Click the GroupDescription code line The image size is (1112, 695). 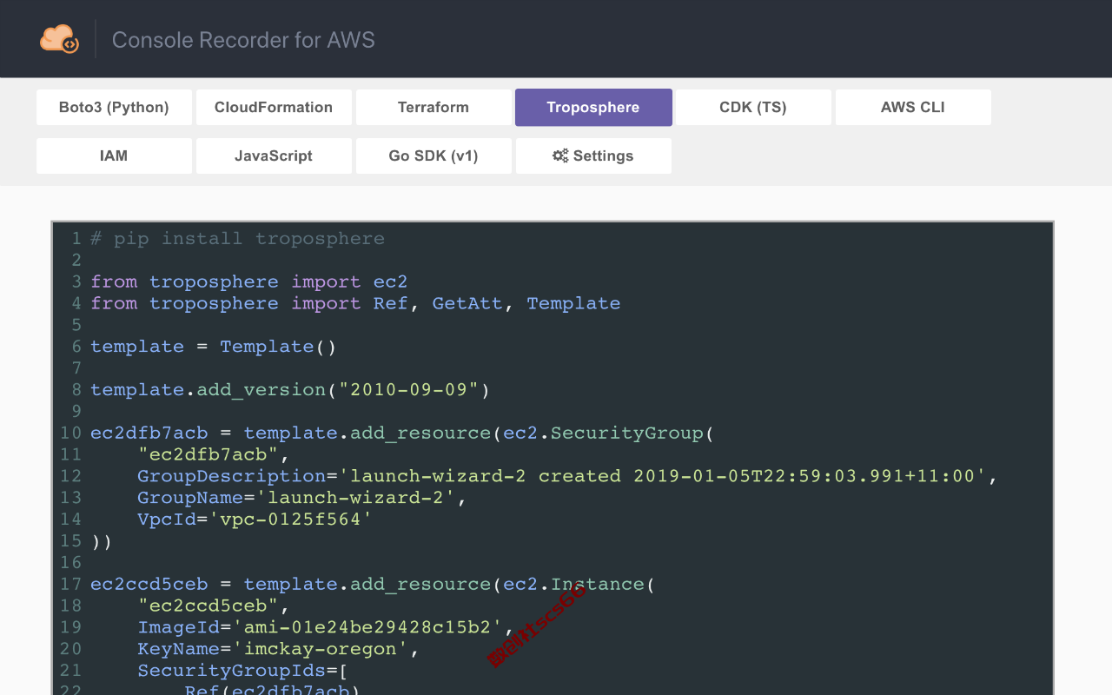point(567,476)
